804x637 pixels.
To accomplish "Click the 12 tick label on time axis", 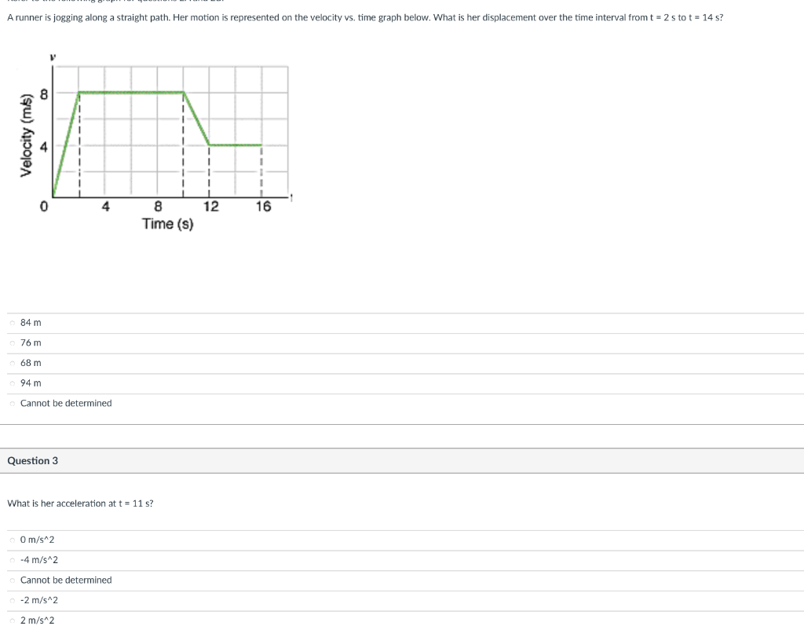I will [210, 207].
